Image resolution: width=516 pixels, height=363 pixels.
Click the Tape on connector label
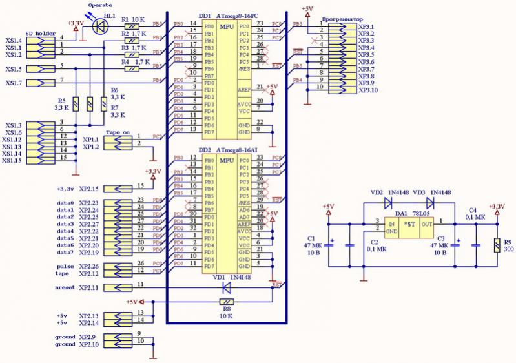point(116,132)
